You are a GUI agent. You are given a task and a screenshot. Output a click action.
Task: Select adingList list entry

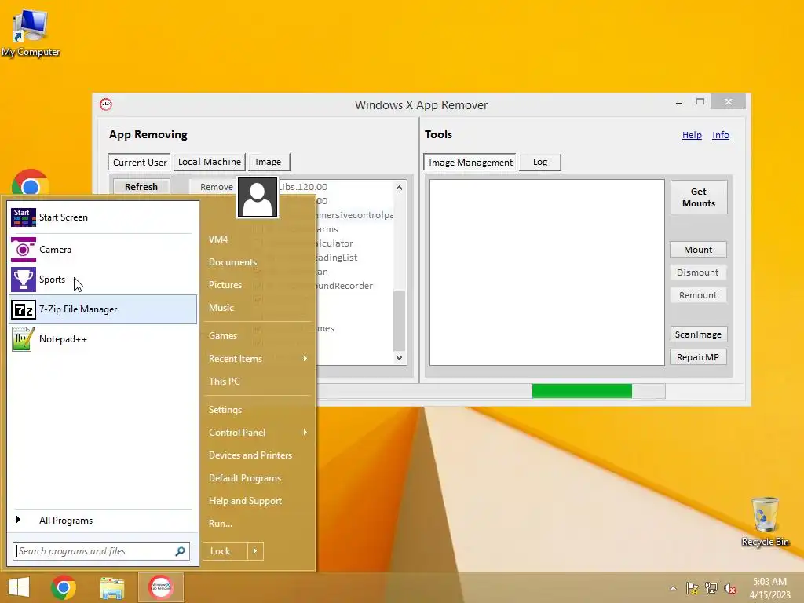(x=337, y=258)
